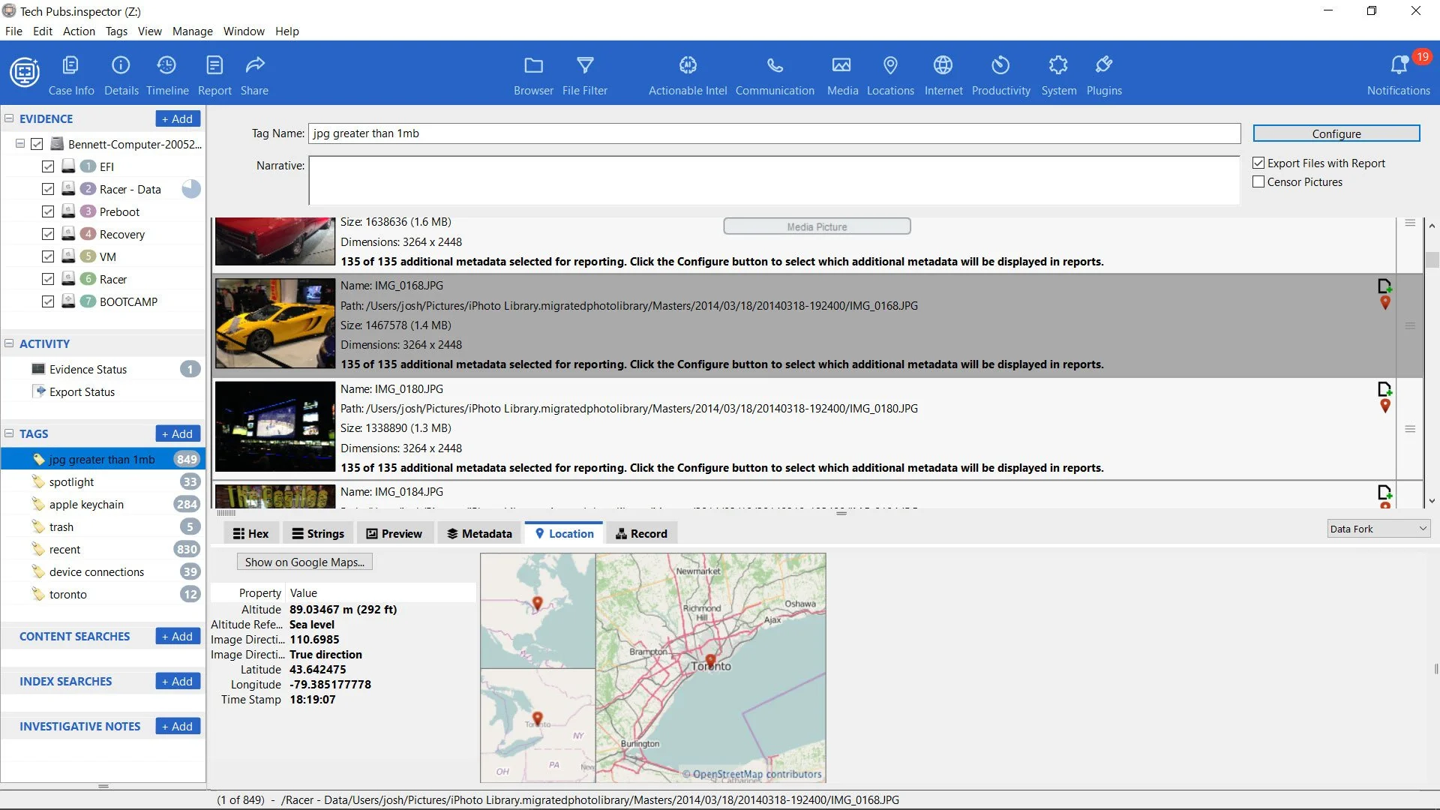
Task: Open the Timeline view icon
Action: pyautogui.click(x=166, y=74)
